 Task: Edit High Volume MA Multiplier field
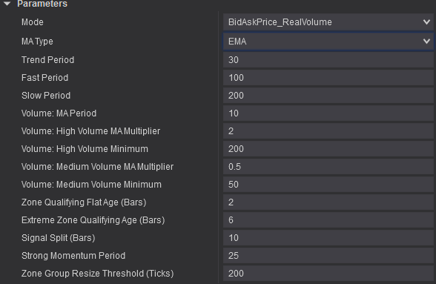[328, 131]
